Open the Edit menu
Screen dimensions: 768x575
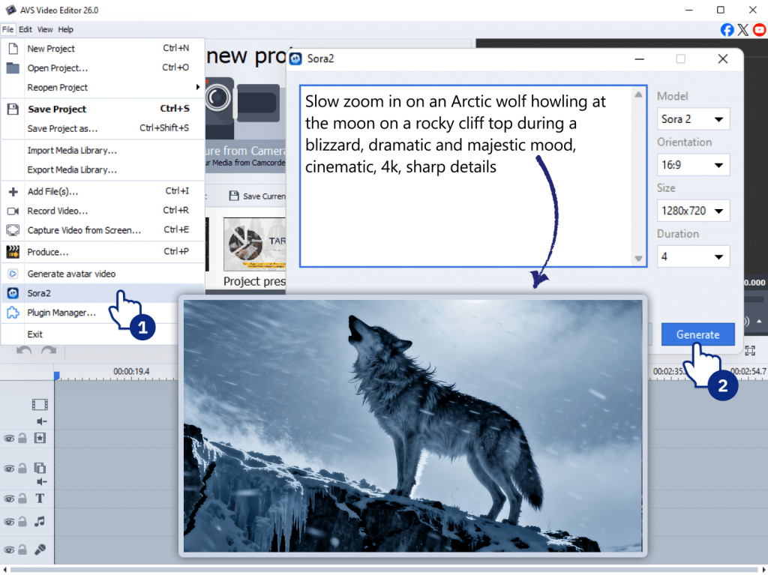[x=25, y=29]
